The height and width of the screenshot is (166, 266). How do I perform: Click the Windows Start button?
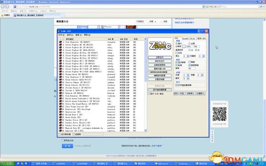point(7,164)
